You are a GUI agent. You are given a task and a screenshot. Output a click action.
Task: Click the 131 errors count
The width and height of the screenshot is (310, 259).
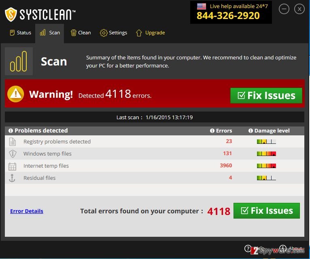(227, 154)
